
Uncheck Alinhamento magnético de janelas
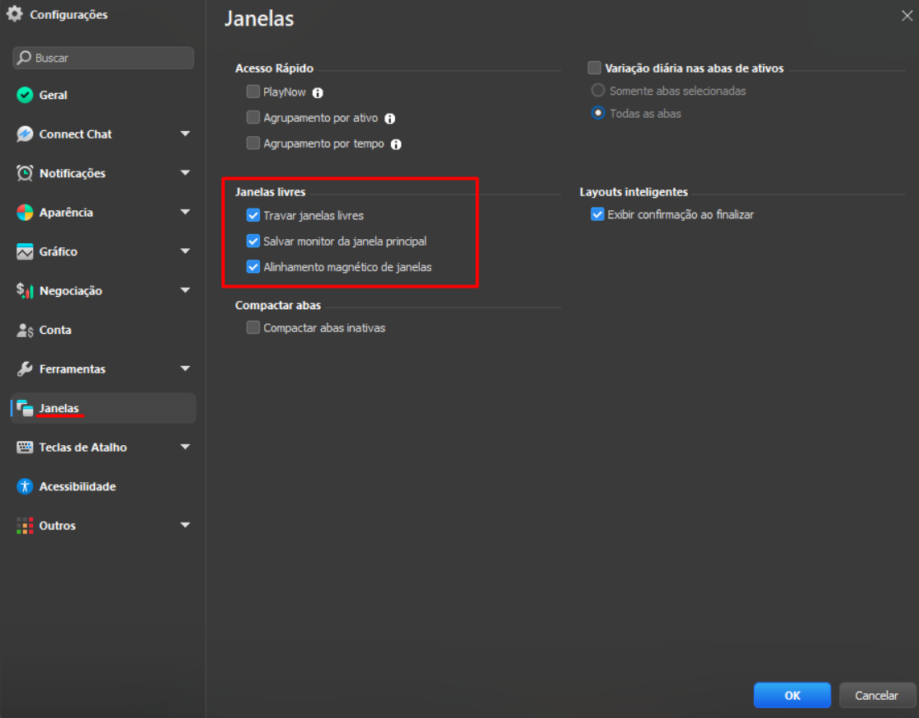pyautogui.click(x=253, y=266)
